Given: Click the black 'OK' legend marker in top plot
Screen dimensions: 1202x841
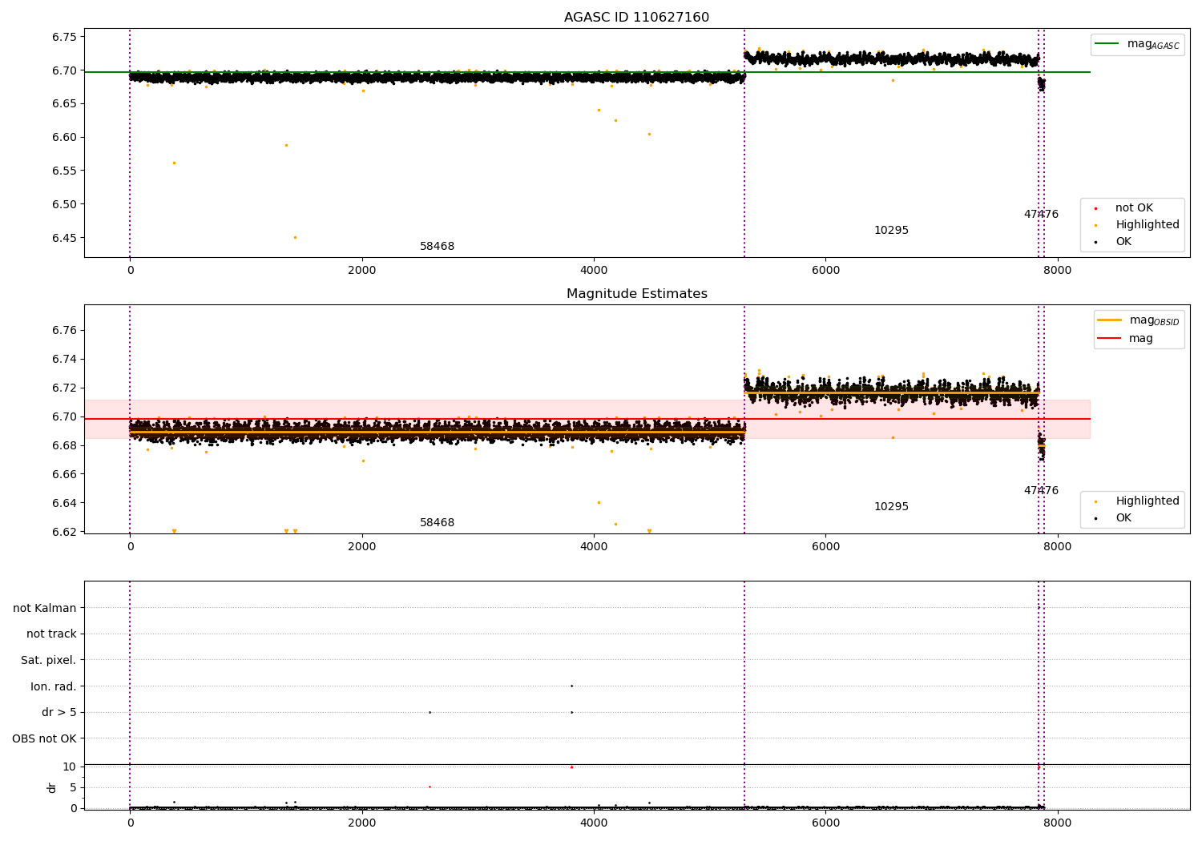Looking at the screenshot, I should (1095, 242).
